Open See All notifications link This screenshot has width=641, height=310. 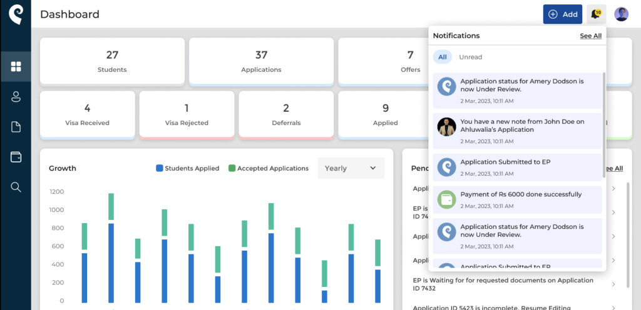[x=591, y=36]
